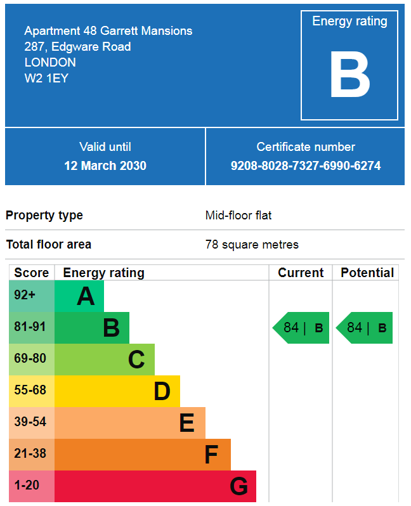Click the 78 square metres floor area
Viewport: 411px width, 506px height.
(252, 245)
